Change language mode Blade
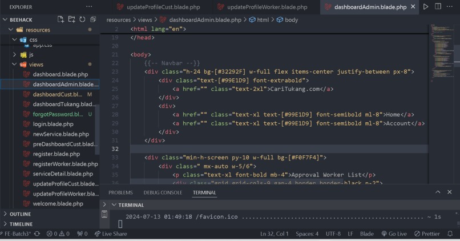 pos(367,234)
